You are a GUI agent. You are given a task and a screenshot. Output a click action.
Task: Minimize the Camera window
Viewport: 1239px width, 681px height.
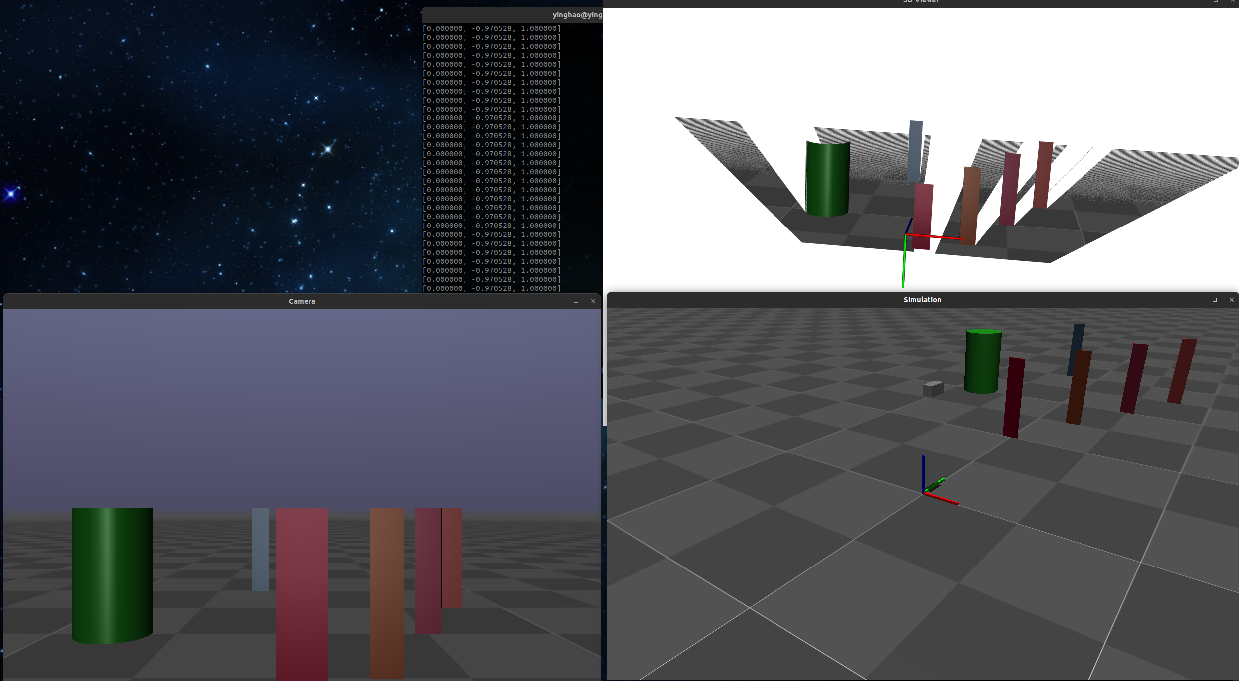[x=576, y=301]
